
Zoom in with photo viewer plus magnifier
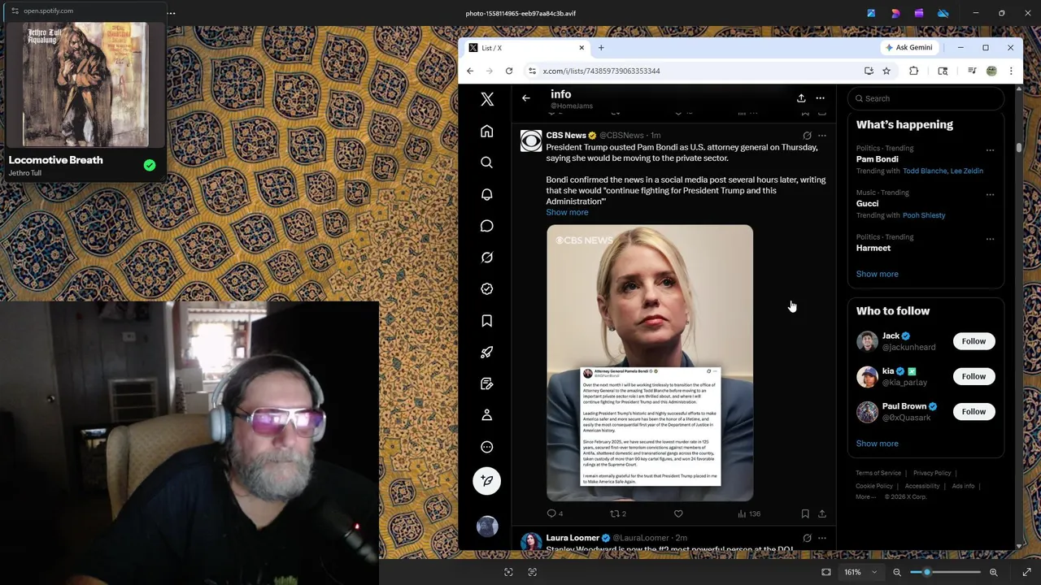click(x=993, y=572)
